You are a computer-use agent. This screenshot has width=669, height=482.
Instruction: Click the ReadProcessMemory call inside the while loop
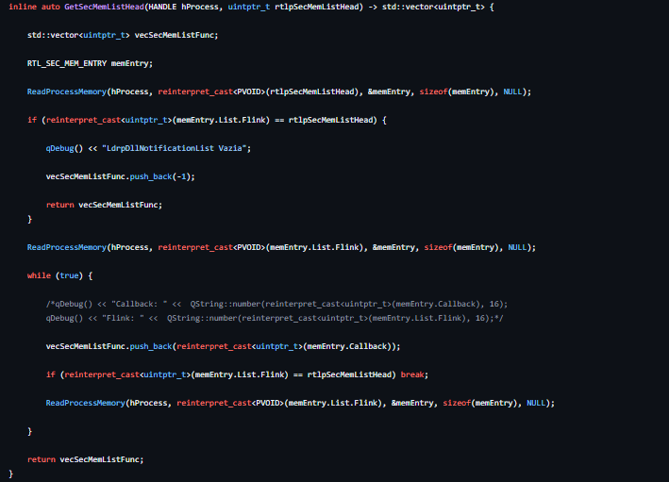[x=300, y=403]
